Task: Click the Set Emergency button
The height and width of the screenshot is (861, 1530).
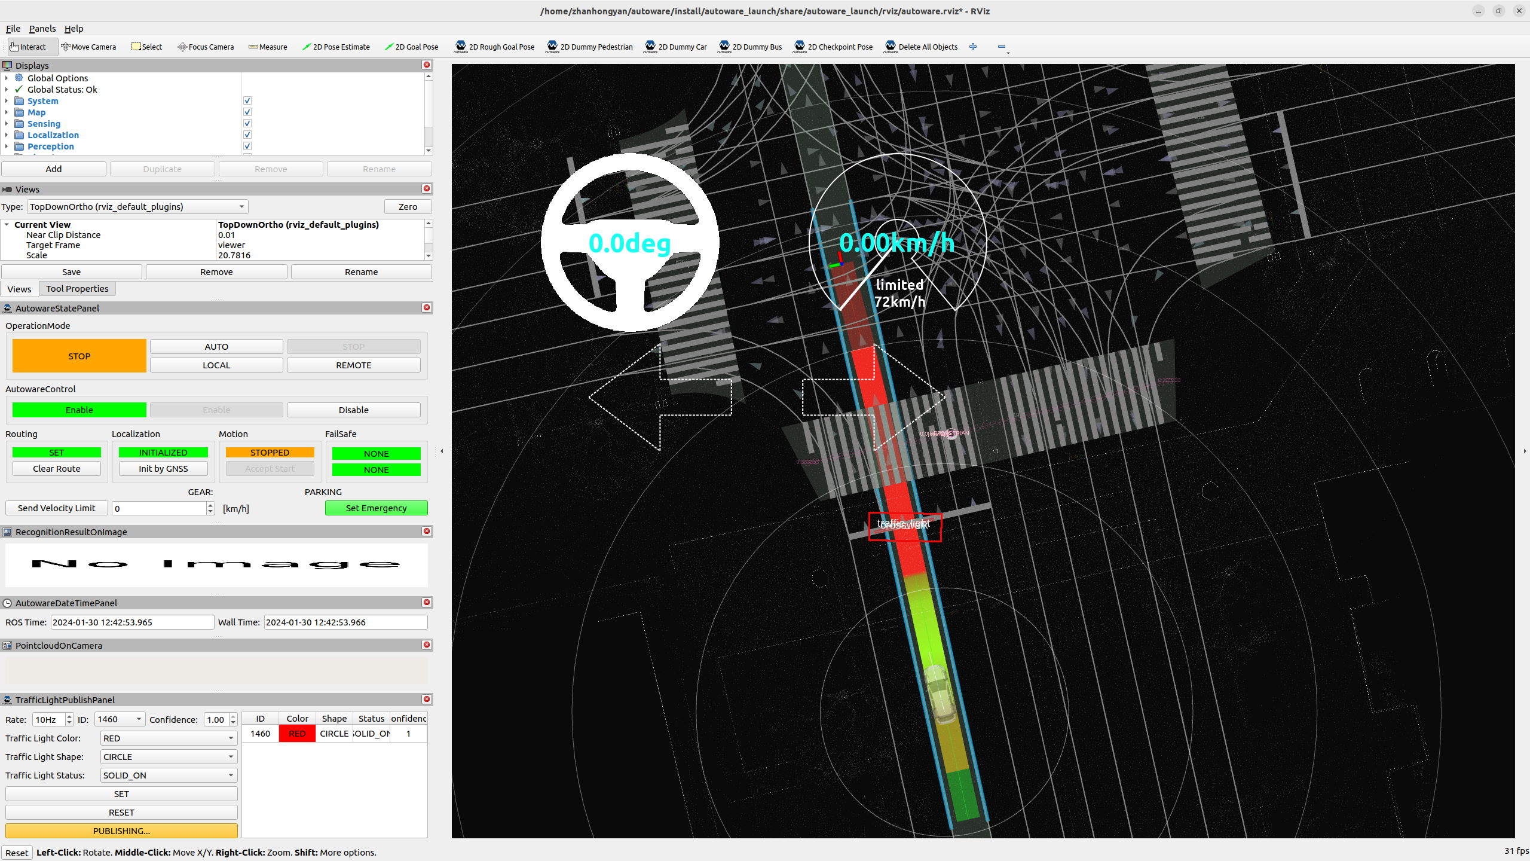Action: point(376,508)
